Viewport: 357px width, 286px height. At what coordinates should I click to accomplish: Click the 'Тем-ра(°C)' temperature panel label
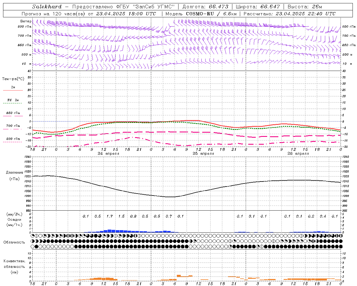[13, 79]
